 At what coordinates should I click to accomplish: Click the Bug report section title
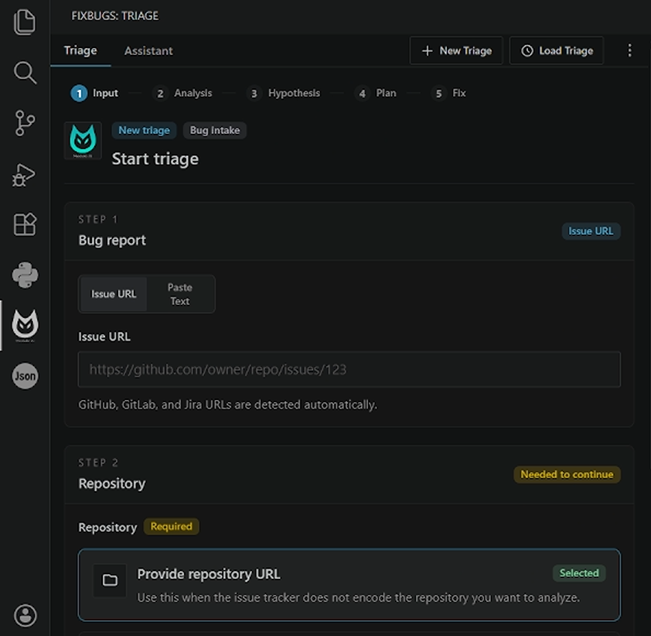[x=112, y=240]
